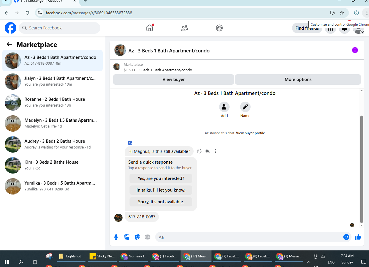Click the listing thumbnail in Marketplace header

point(117,67)
